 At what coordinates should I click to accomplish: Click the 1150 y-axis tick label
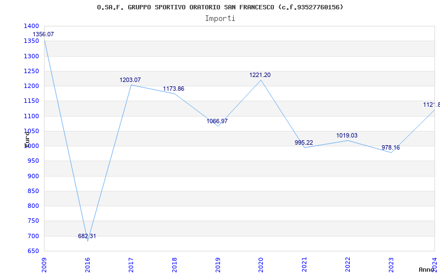pos(31,101)
